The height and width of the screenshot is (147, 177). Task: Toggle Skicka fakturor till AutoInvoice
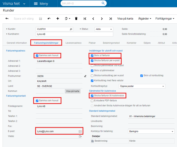(92, 96)
